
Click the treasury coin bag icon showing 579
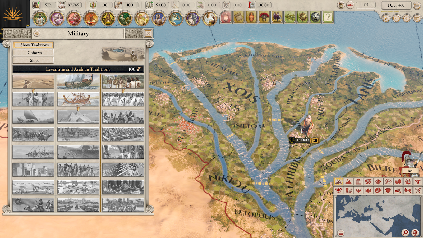(x=36, y=5)
